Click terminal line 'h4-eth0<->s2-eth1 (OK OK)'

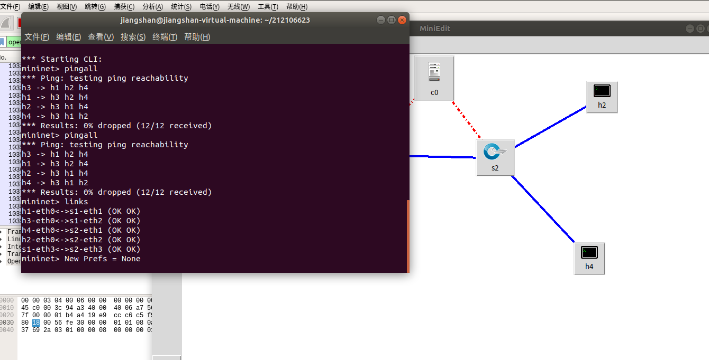tap(81, 230)
